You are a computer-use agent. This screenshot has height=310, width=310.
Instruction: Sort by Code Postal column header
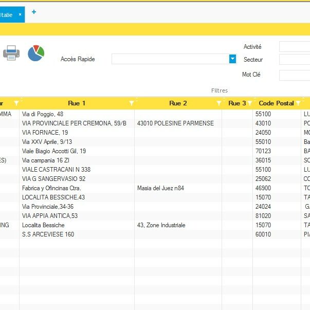(x=276, y=103)
